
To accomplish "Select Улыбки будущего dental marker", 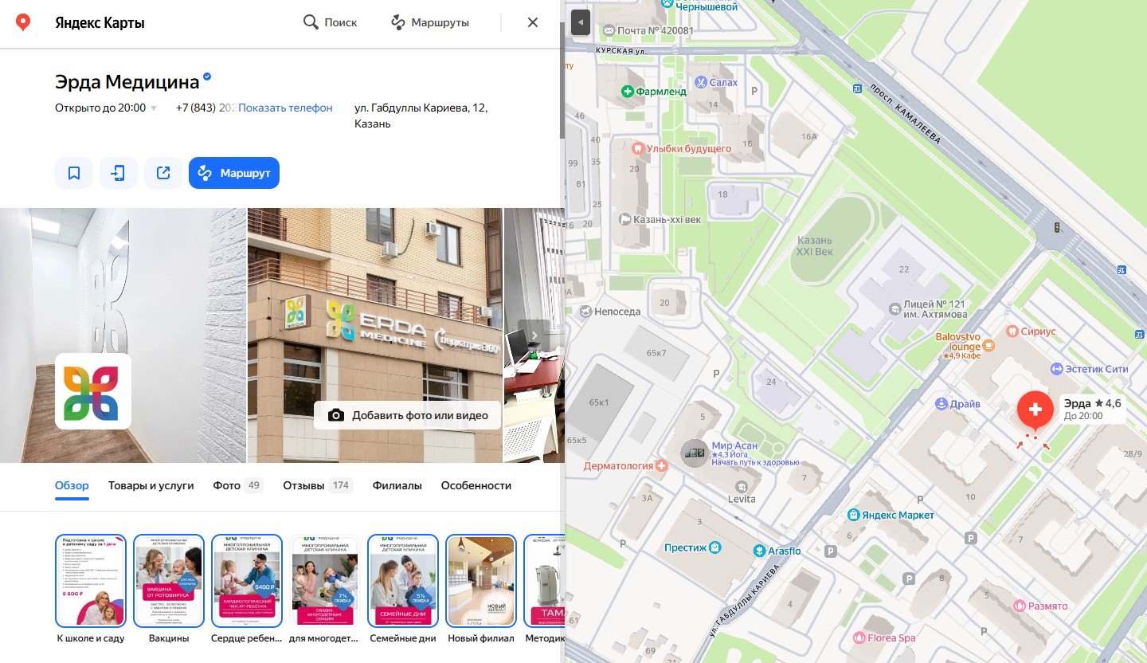I will pyautogui.click(x=636, y=148).
